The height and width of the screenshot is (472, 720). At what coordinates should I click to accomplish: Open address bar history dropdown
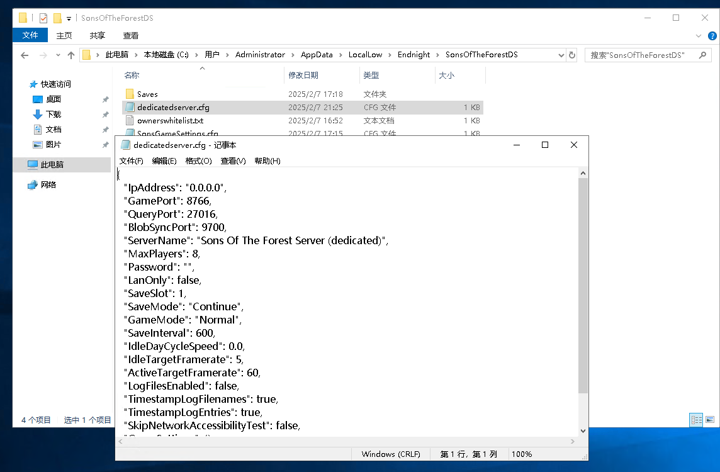click(561, 55)
